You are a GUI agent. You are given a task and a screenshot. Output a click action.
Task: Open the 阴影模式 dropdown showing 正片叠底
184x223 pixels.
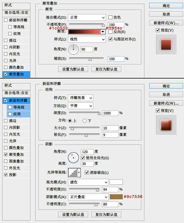point(88,197)
